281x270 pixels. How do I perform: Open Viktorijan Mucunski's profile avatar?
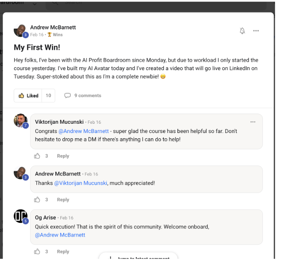coord(21,120)
